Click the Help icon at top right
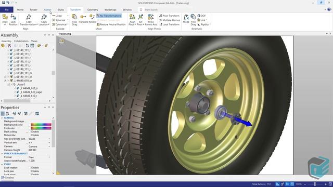This screenshot has height=187, width=333. (329, 9)
